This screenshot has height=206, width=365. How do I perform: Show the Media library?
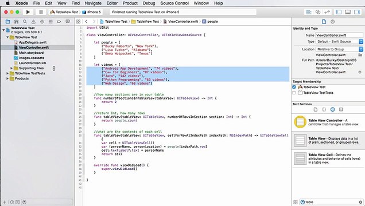(341, 109)
